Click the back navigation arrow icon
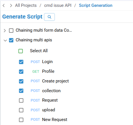Image resolution: width=133 pixels, height=125 pixels. [x=4, y=5]
